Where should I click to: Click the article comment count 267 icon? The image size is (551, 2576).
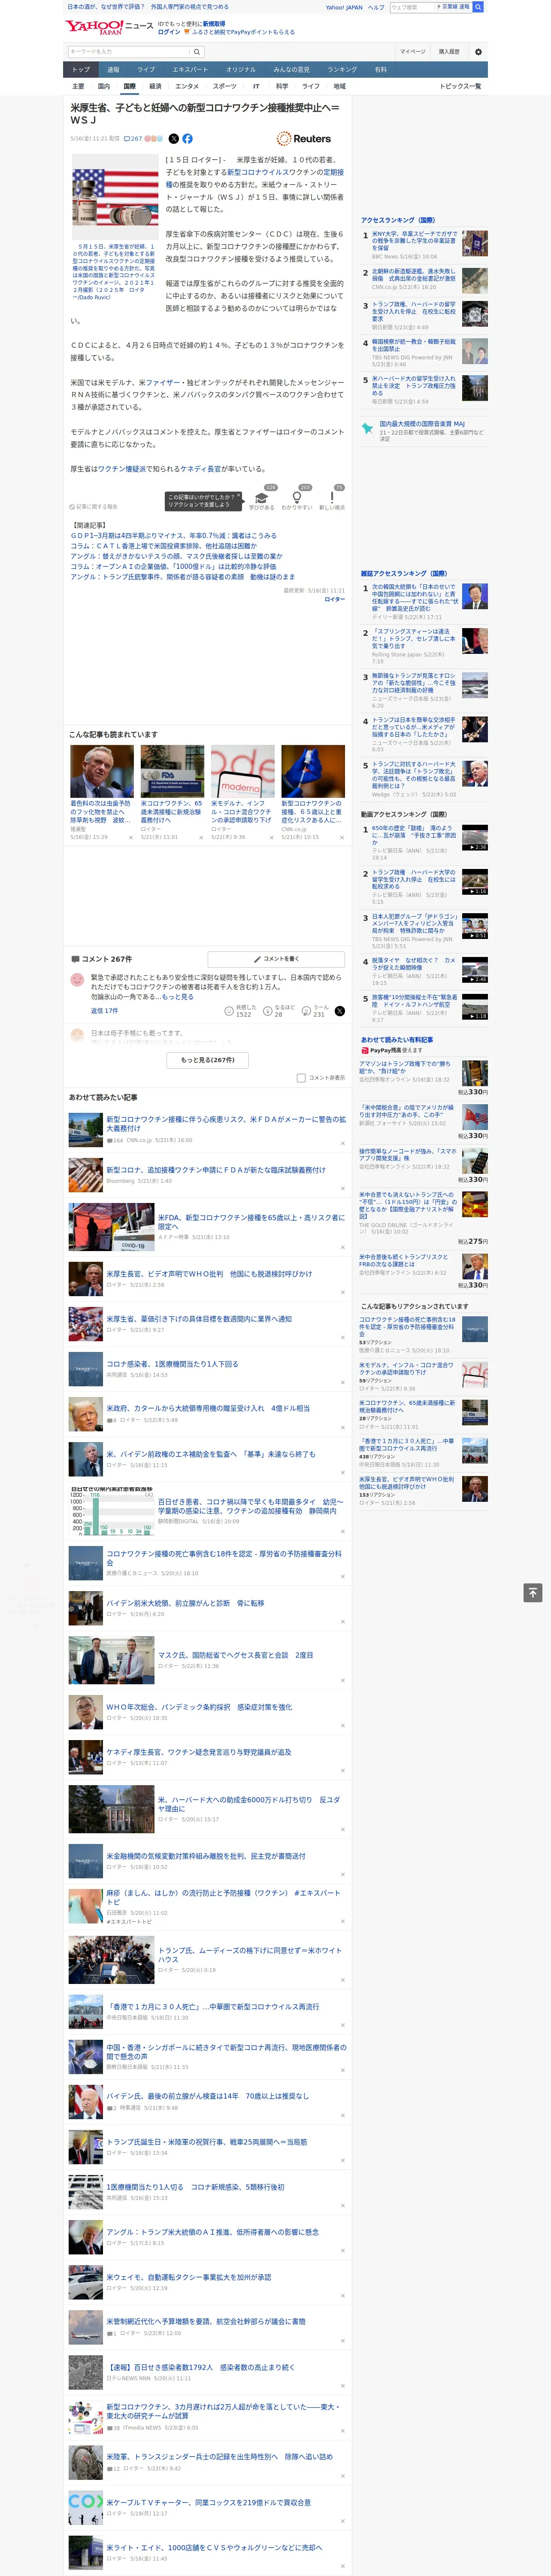[x=134, y=139]
